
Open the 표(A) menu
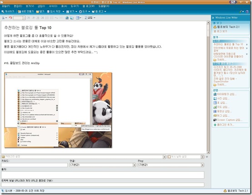[x=64, y=6]
